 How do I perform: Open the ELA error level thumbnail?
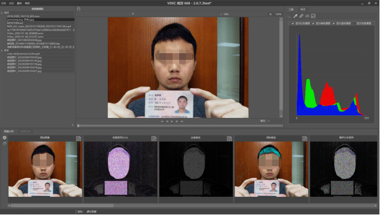tap(121, 169)
